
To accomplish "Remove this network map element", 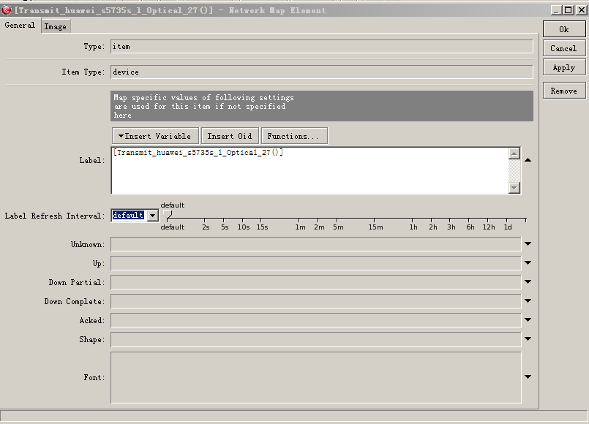I will point(564,91).
